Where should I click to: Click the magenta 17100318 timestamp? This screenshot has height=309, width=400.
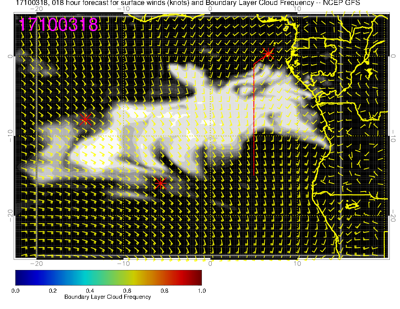[59, 25]
